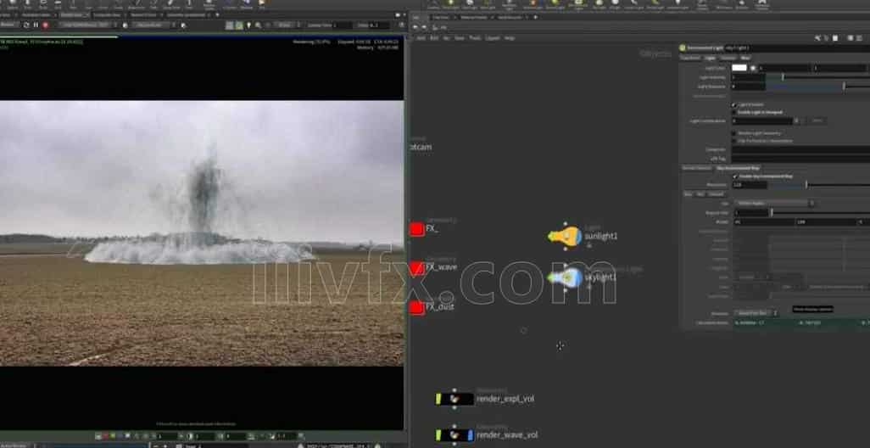Viewport: 870px width, 448px height.
Task: Go forward in the network editor history
Action: (x=424, y=26)
